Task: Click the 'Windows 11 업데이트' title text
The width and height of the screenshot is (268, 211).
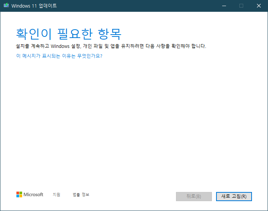Action: coord(34,6)
